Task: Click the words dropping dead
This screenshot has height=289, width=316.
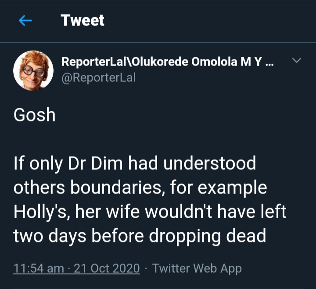Action: click(209, 236)
